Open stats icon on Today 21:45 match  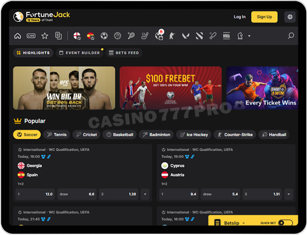[49, 219]
